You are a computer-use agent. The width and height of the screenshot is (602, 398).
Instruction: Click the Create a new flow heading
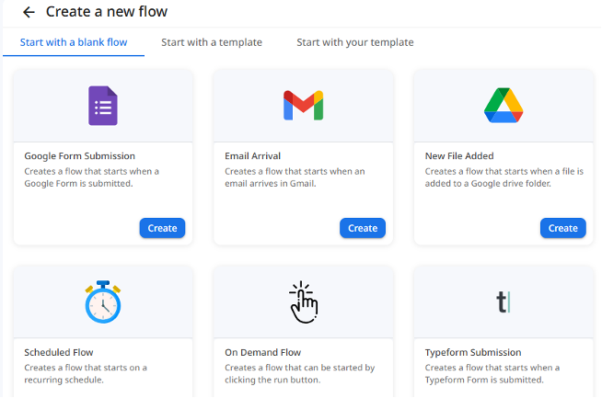(107, 12)
